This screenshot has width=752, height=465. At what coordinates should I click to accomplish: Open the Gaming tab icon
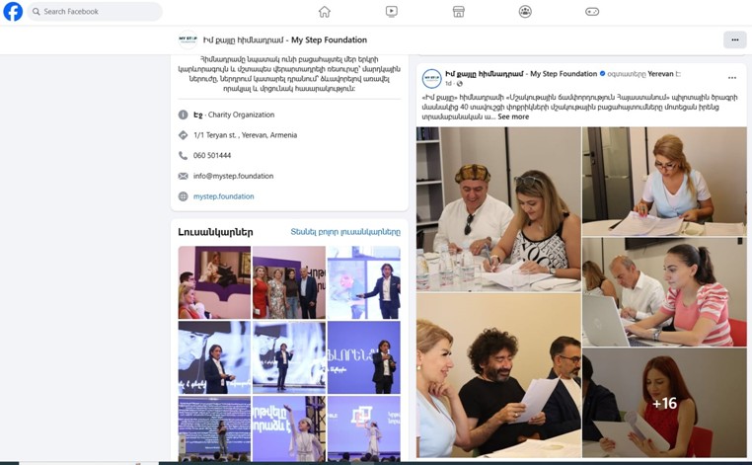point(592,12)
